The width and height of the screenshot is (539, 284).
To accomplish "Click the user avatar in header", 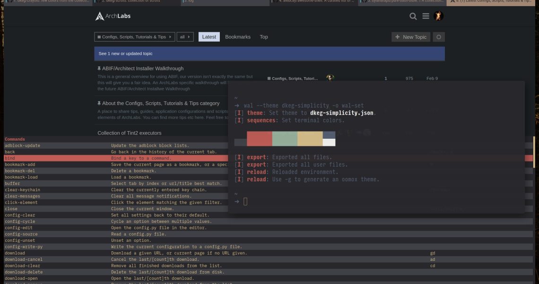I will [x=438, y=16].
